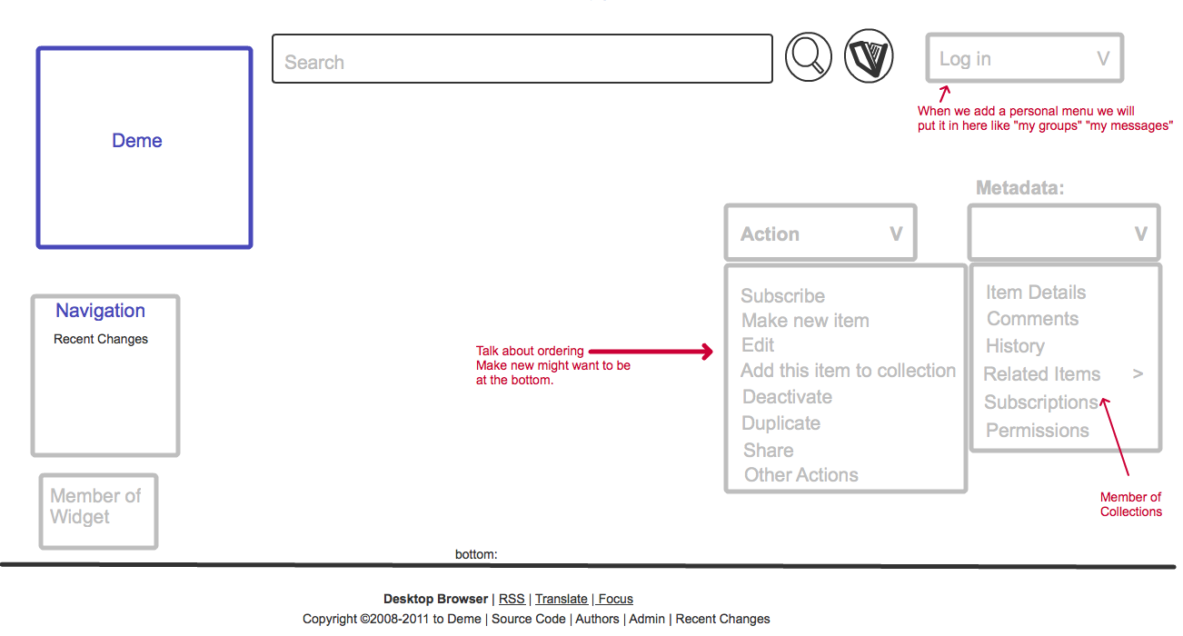Image resolution: width=1183 pixels, height=636 pixels.
Task: Click the Translate link in footer
Action: click(x=561, y=599)
